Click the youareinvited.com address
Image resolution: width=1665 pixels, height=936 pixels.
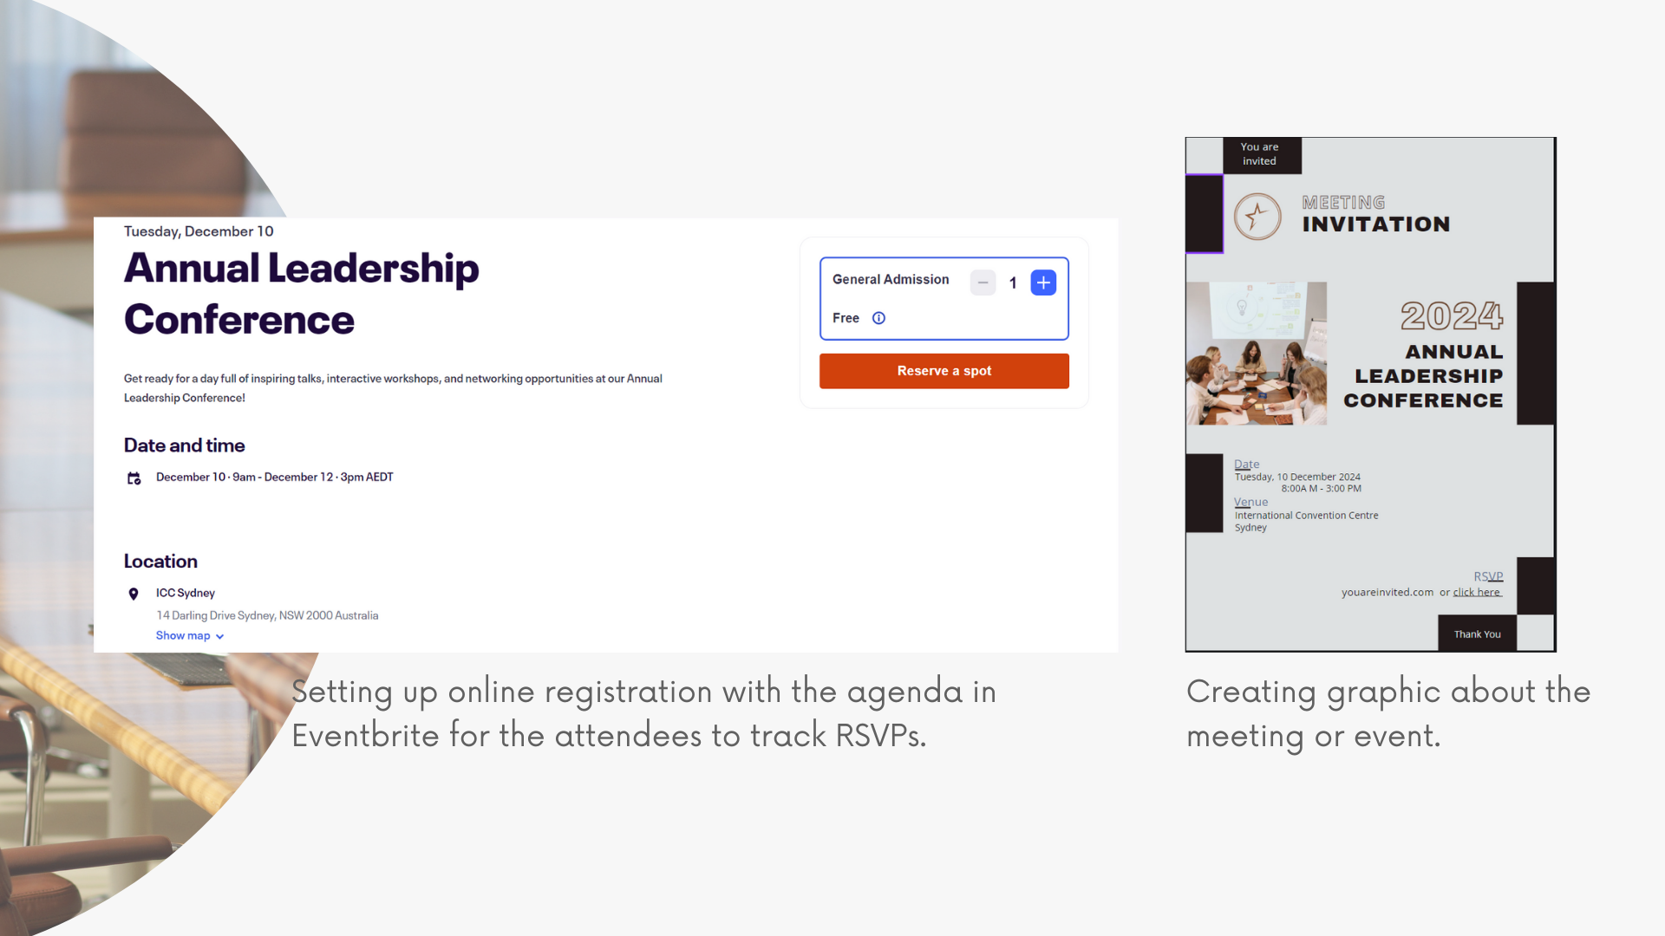1387,592
